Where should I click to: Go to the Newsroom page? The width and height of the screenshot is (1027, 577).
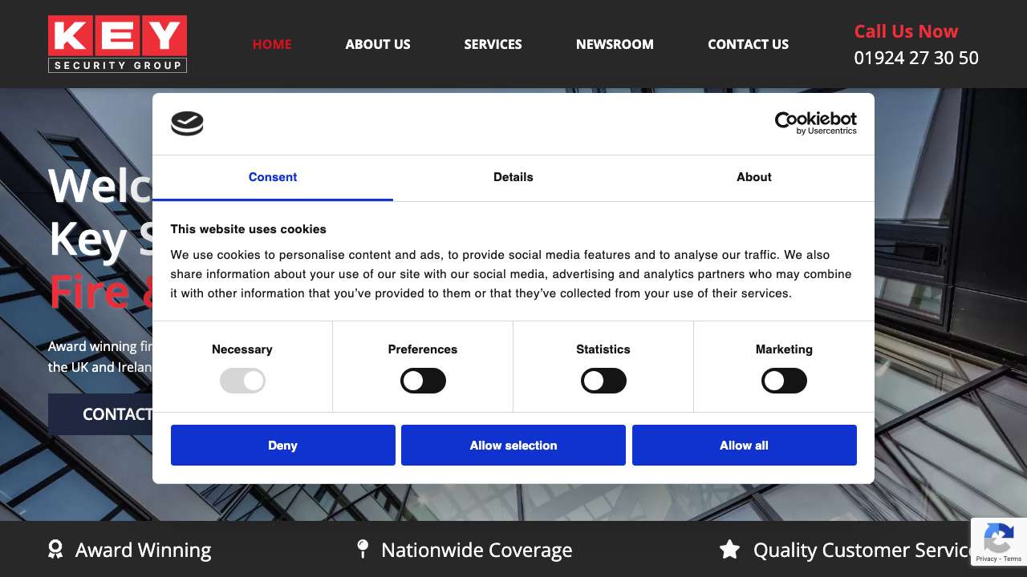point(615,44)
